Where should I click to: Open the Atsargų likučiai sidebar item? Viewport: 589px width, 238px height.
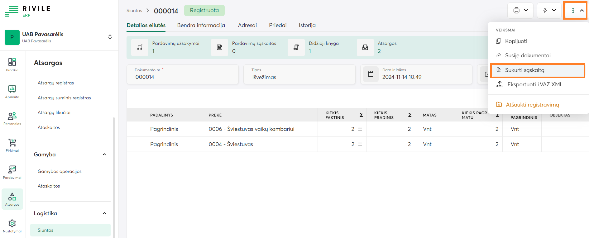coord(54,112)
